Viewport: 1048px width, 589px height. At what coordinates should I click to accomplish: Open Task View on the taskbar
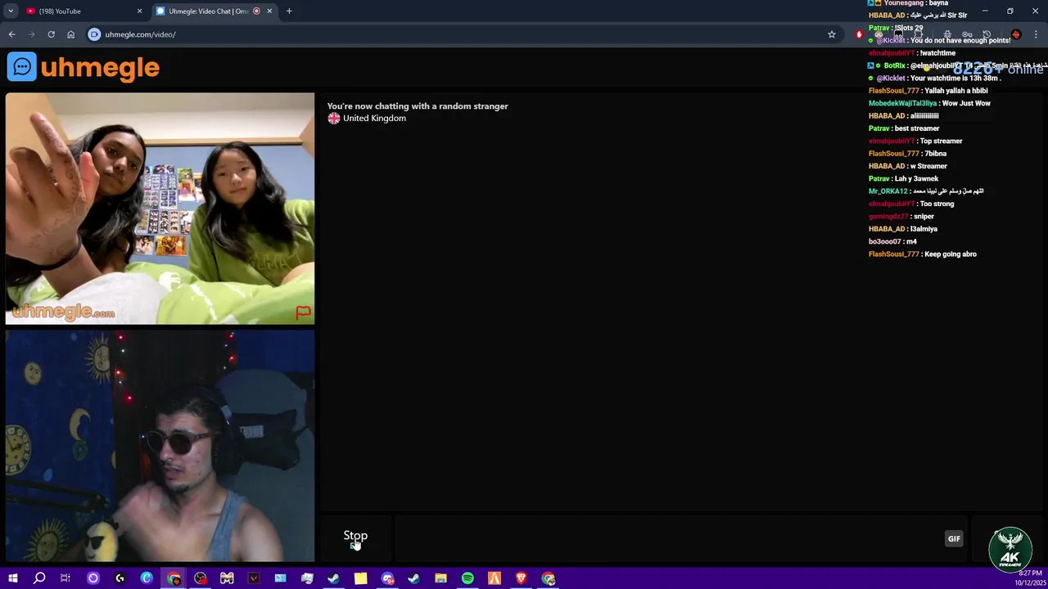pyautogui.click(x=65, y=578)
